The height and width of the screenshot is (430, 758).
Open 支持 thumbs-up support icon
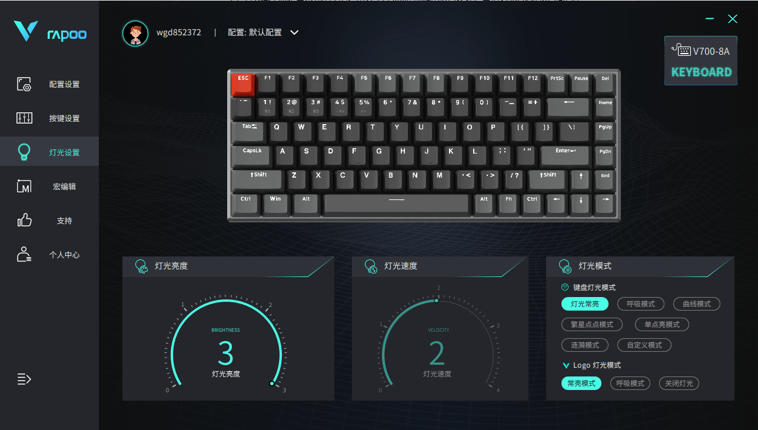24,221
